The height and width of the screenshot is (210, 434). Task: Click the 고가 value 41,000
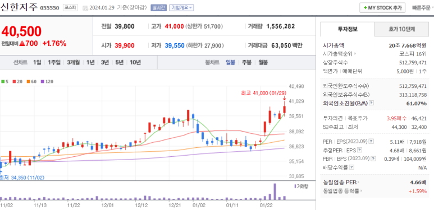(175, 26)
